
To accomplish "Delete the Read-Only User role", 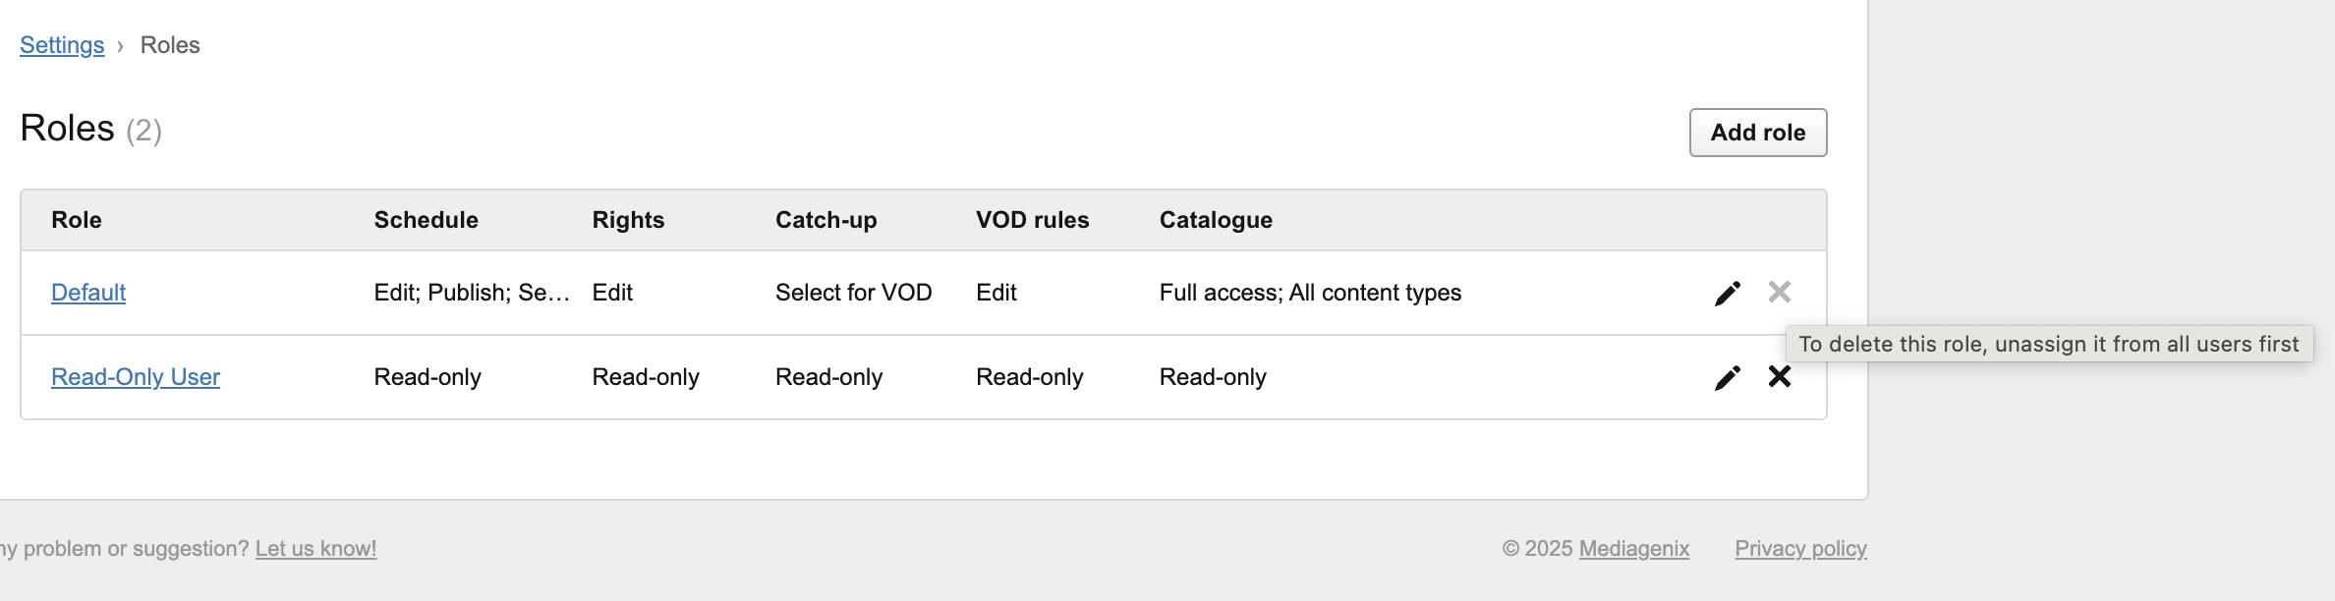I will 1779,376.
